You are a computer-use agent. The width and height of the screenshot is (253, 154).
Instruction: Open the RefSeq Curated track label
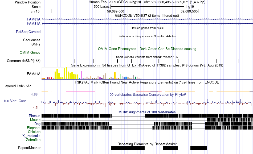pyautogui.click(x=28, y=32)
